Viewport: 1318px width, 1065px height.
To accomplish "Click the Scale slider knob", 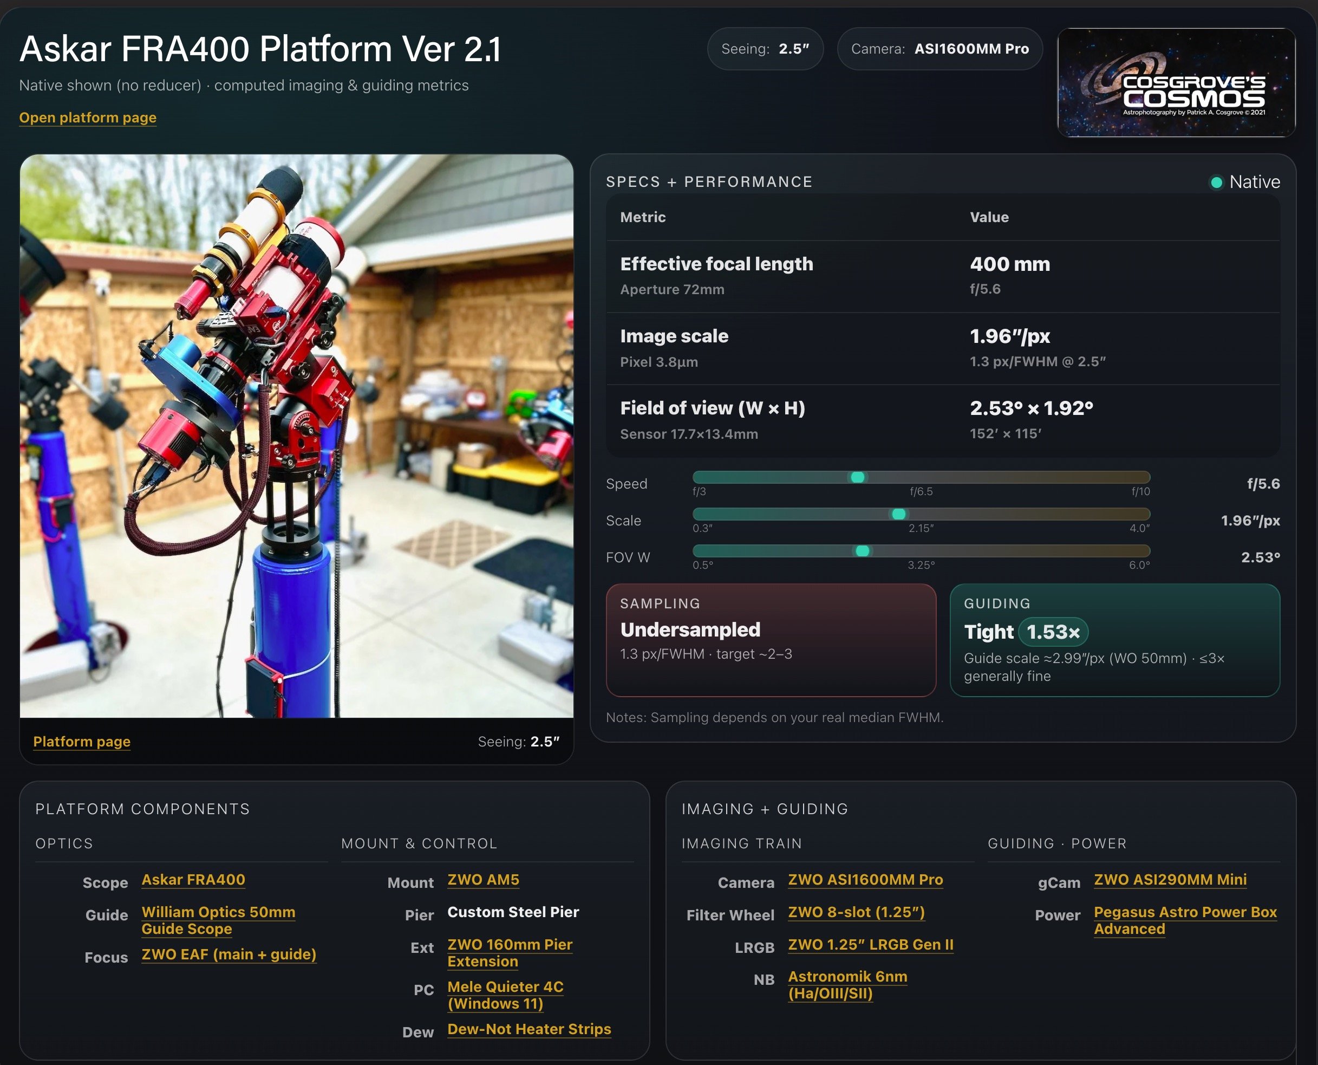I will click(898, 514).
